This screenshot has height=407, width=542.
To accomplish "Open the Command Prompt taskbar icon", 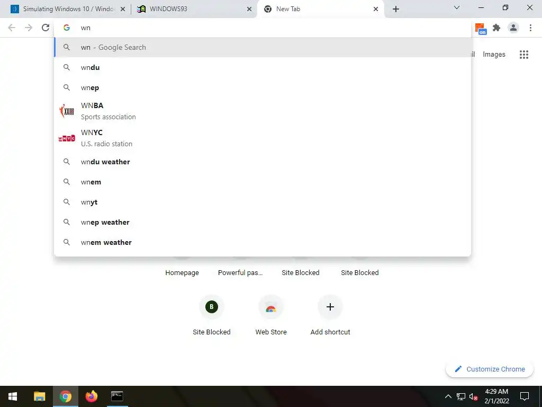I will 117,396.
